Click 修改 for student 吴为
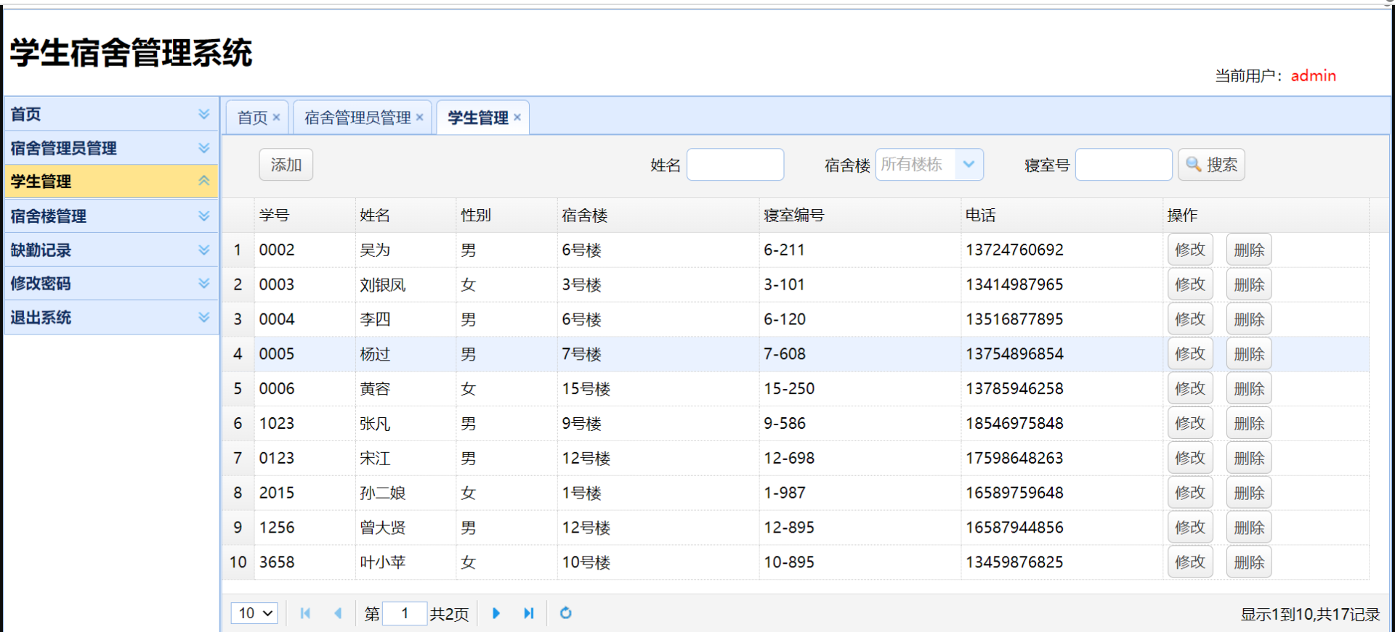Image resolution: width=1395 pixels, height=632 pixels. click(x=1190, y=250)
